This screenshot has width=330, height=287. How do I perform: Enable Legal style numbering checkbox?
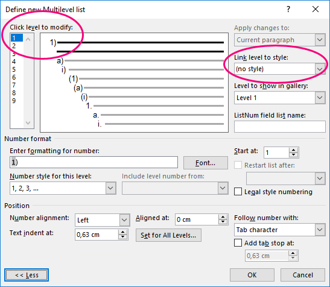[x=238, y=192]
